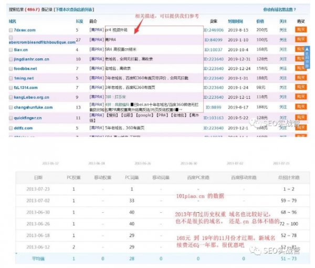Open the 7dxsw.com domain link
Image resolution: width=315 pixels, height=268 pixels.
[25, 30]
